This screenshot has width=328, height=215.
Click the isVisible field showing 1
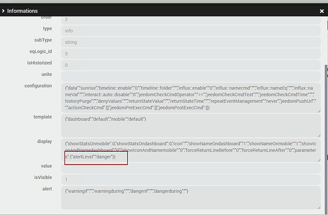(191, 180)
